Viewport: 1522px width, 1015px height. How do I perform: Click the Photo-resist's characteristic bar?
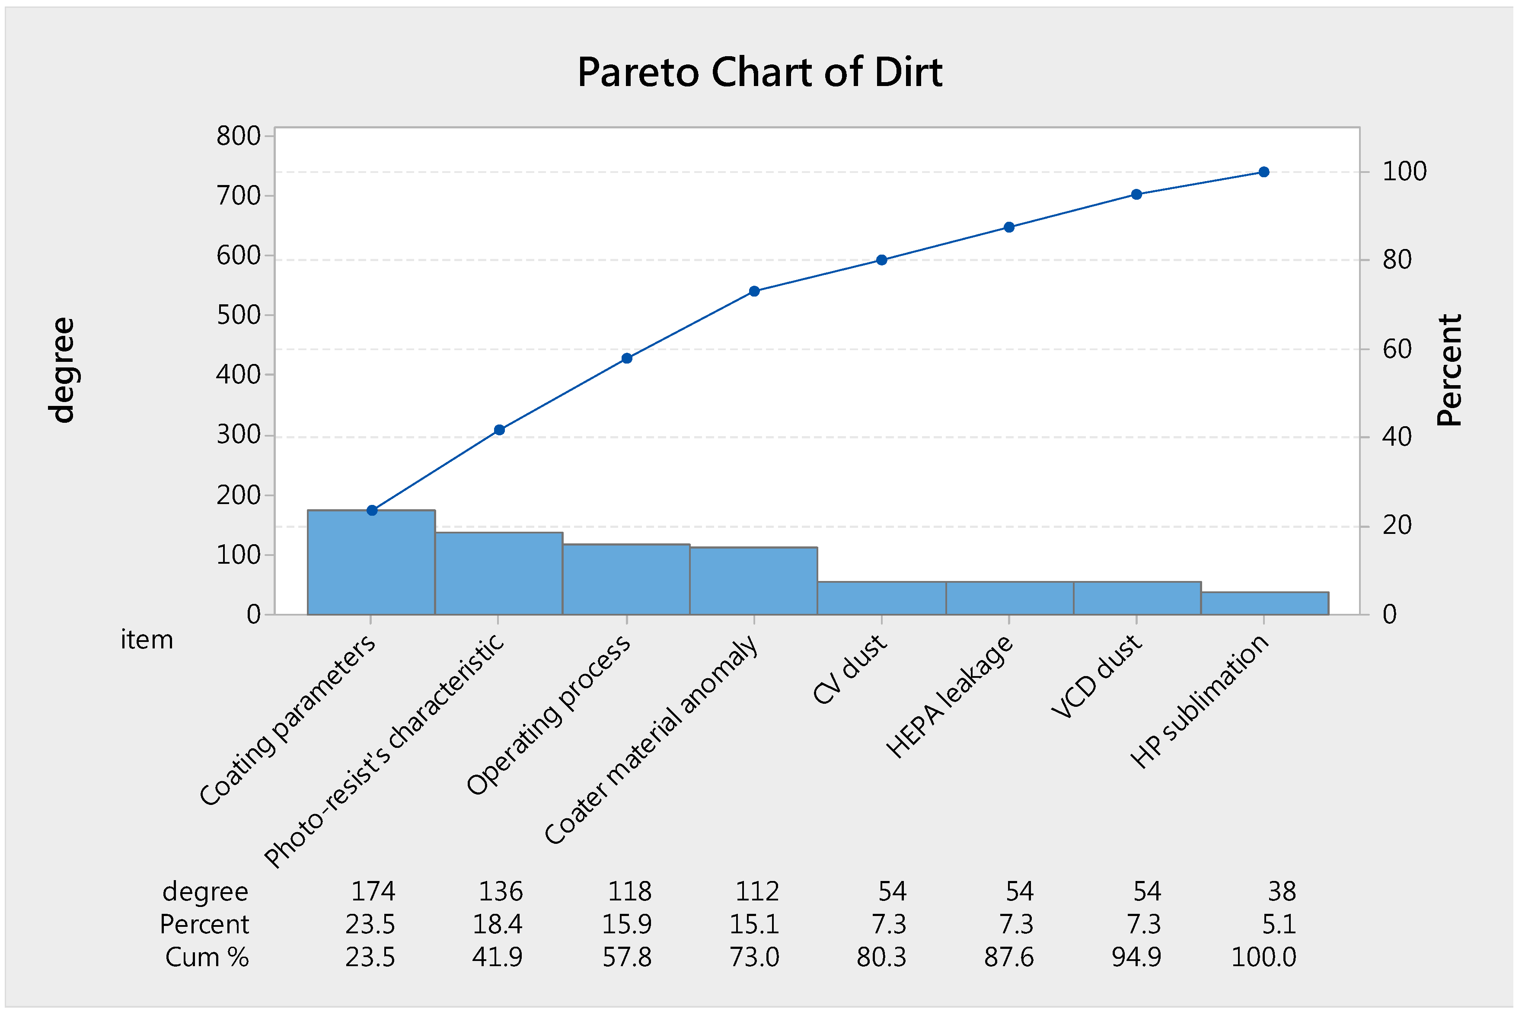pyautogui.click(x=498, y=574)
